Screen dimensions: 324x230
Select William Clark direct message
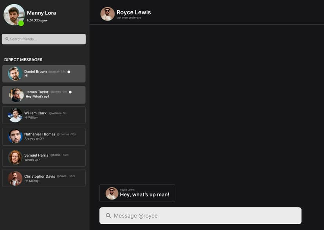pyautogui.click(x=44, y=115)
